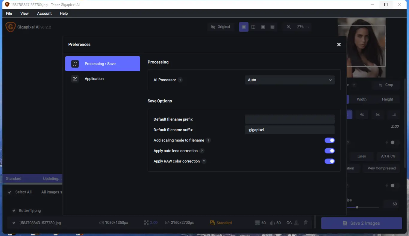Viewport: 409px width, 236px height.
Task: Open the Account menu
Action: click(x=44, y=13)
